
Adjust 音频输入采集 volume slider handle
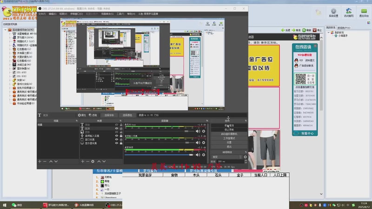point(187,143)
